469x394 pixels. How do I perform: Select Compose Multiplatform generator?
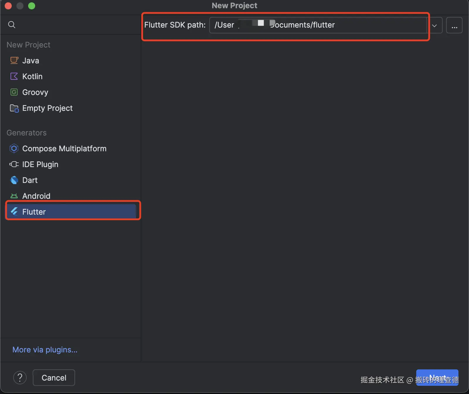click(70, 148)
